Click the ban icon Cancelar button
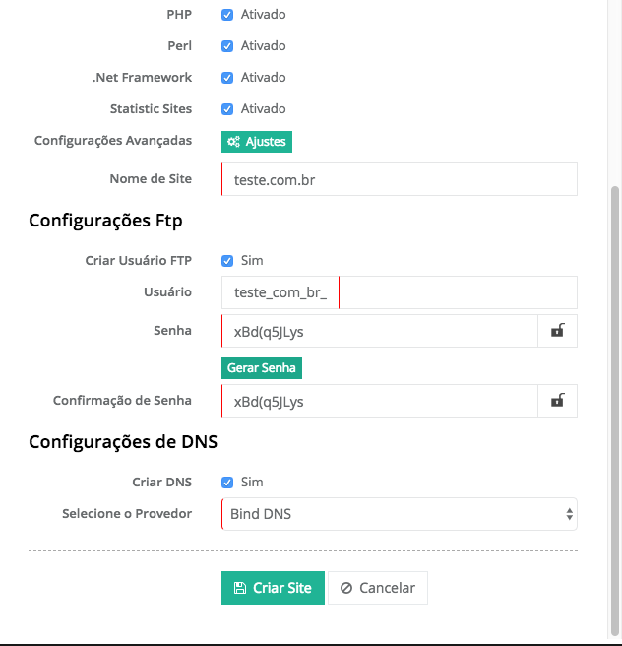Screen dimensions: 622x646 [x=378, y=588]
